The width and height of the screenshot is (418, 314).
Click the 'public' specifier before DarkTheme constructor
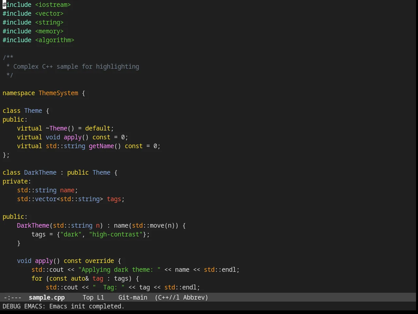[x=13, y=217]
